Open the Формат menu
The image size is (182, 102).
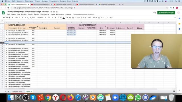click(x=30, y=14)
